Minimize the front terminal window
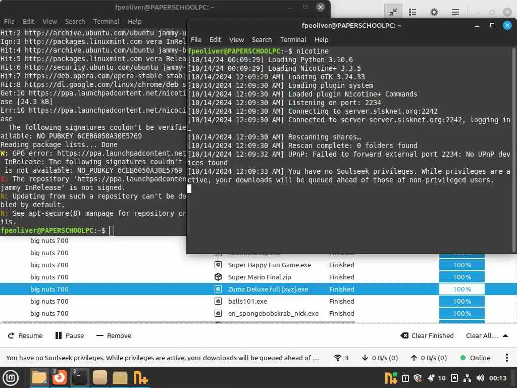The width and height of the screenshot is (517, 388). 477,25
